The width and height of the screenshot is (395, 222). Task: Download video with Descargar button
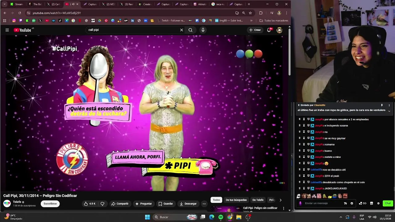pos(188,204)
